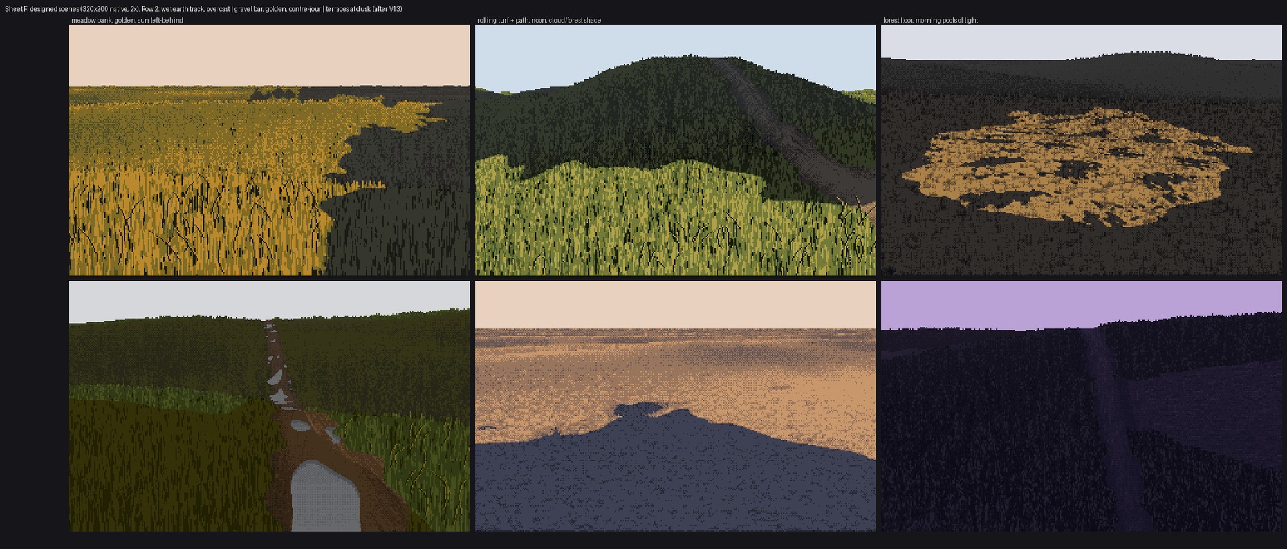
Task: Open the forest floor light pool thumbnail
Action: (1081, 151)
